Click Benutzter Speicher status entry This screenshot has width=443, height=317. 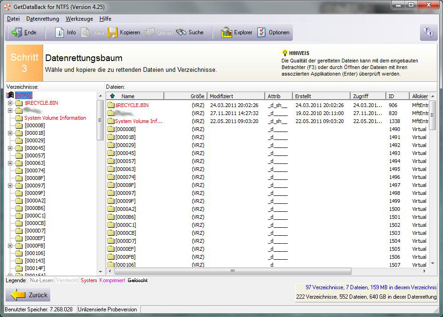(38, 309)
